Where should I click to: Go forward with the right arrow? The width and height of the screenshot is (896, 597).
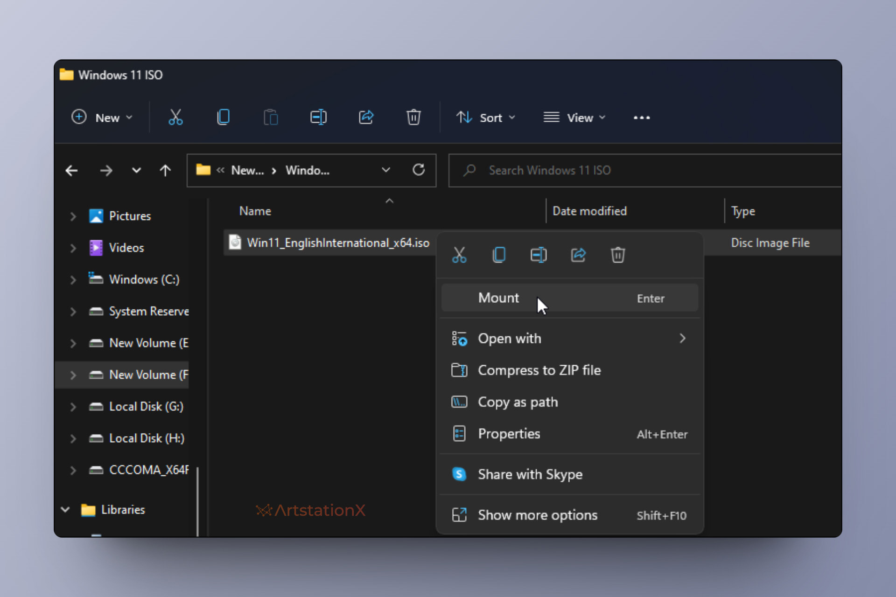point(106,171)
